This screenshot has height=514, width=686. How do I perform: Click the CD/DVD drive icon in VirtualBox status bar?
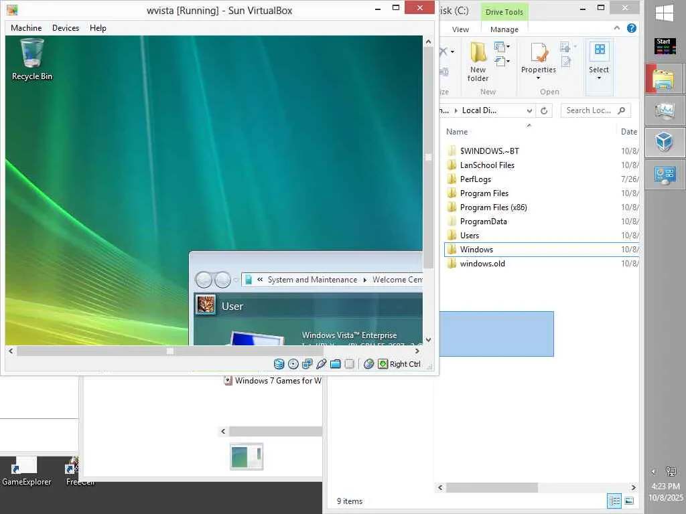(293, 363)
